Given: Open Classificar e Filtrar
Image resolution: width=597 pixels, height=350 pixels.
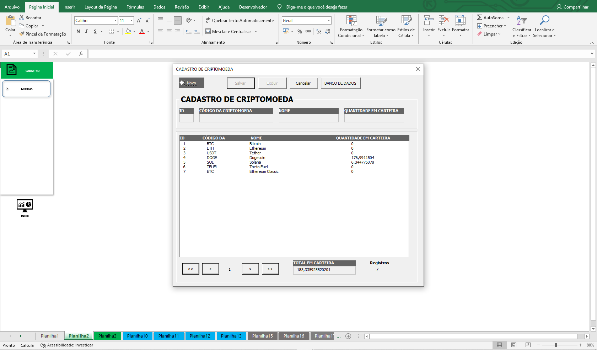Looking at the screenshot, I should pos(522,26).
